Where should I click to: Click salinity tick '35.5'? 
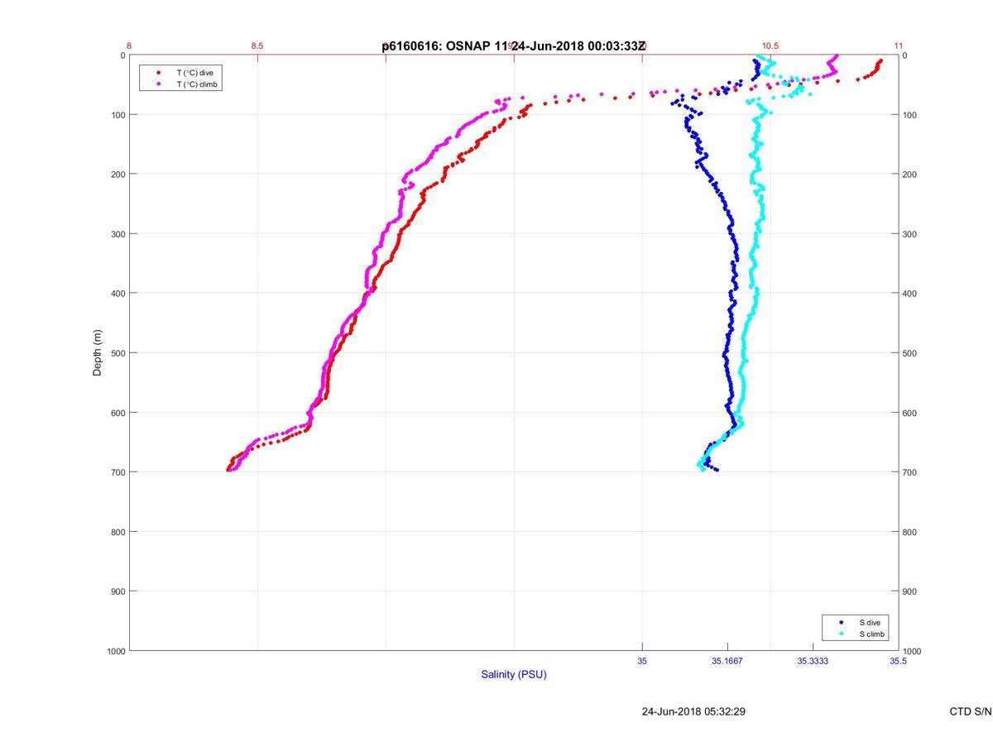[x=898, y=661]
